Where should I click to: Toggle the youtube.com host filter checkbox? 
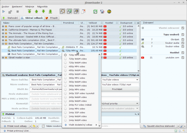tap(183, 58)
